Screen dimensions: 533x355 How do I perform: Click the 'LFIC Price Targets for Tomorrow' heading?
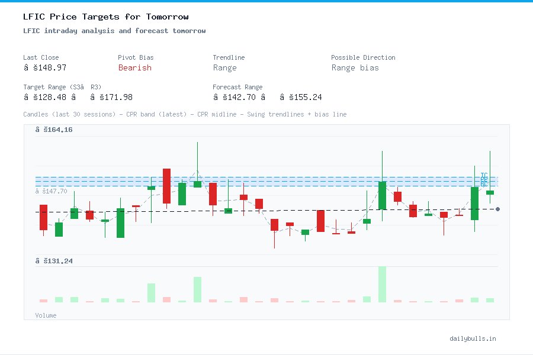(x=106, y=17)
